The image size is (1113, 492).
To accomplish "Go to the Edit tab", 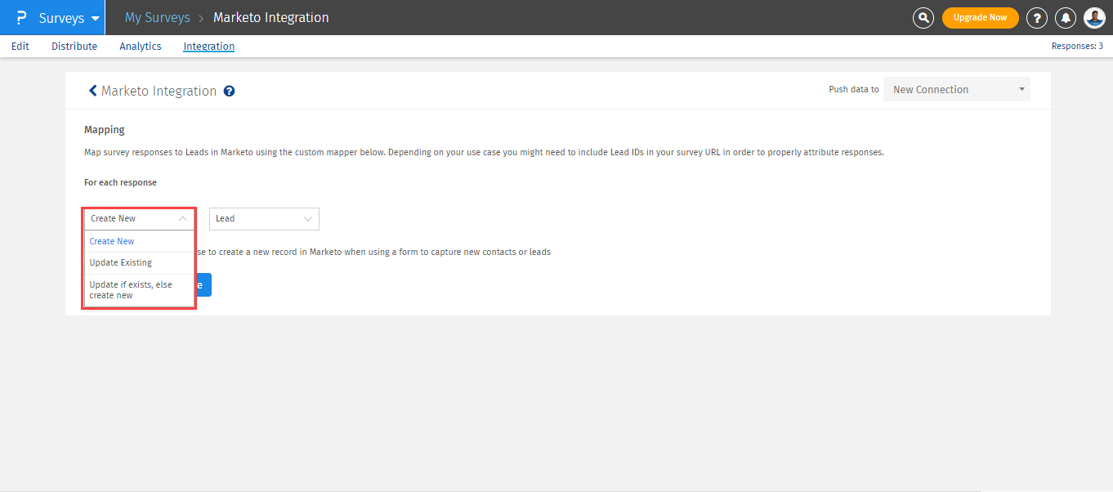I will (x=20, y=47).
